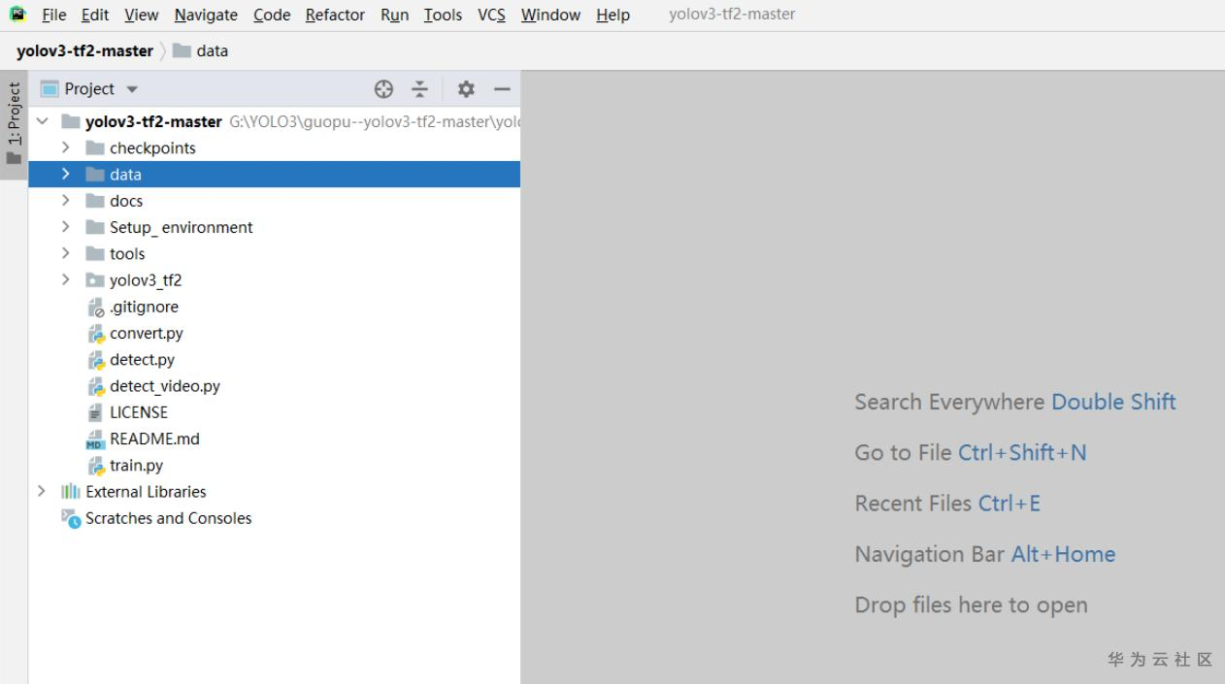Click the train.py Python file icon
The width and height of the screenshot is (1225, 684).
96,466
